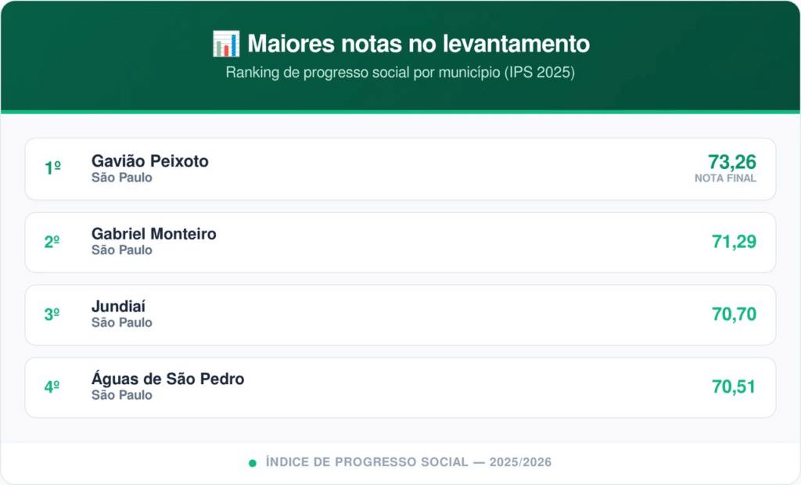Select the Águas de São Pedro row
This screenshot has width=801, height=485.
400,387
